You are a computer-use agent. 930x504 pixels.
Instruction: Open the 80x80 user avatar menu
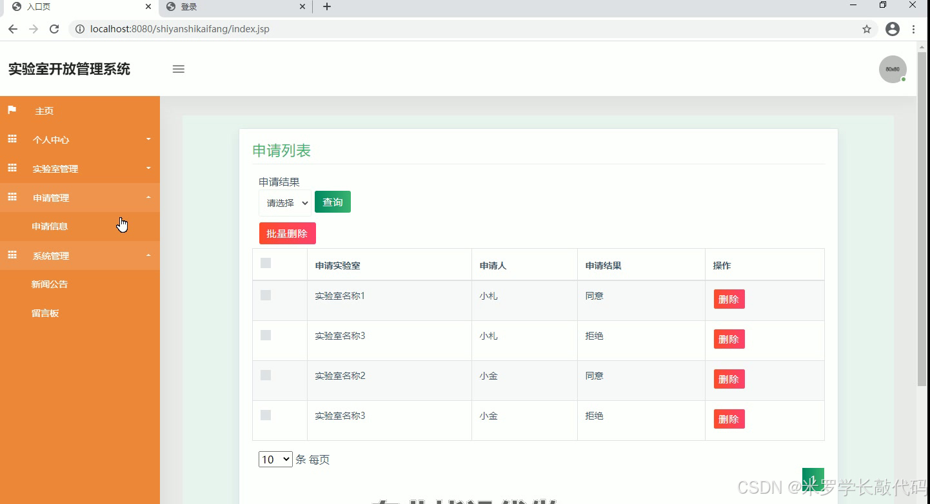[893, 69]
